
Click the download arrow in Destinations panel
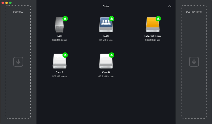click(x=194, y=62)
